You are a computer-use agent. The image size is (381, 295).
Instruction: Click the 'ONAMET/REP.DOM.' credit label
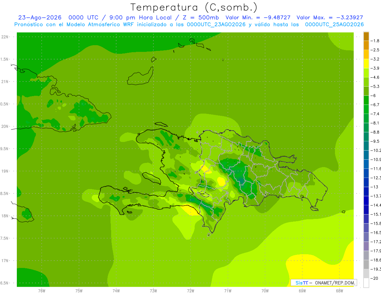click(335, 283)
